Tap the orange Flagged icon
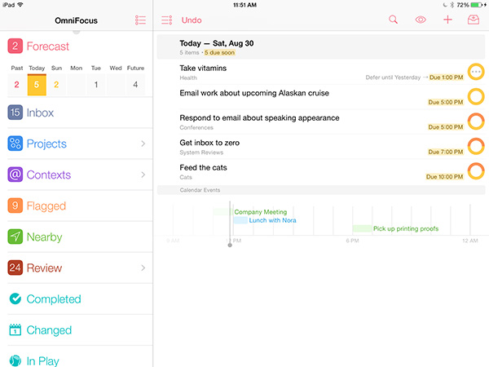The height and width of the screenshot is (367, 489). coord(15,206)
